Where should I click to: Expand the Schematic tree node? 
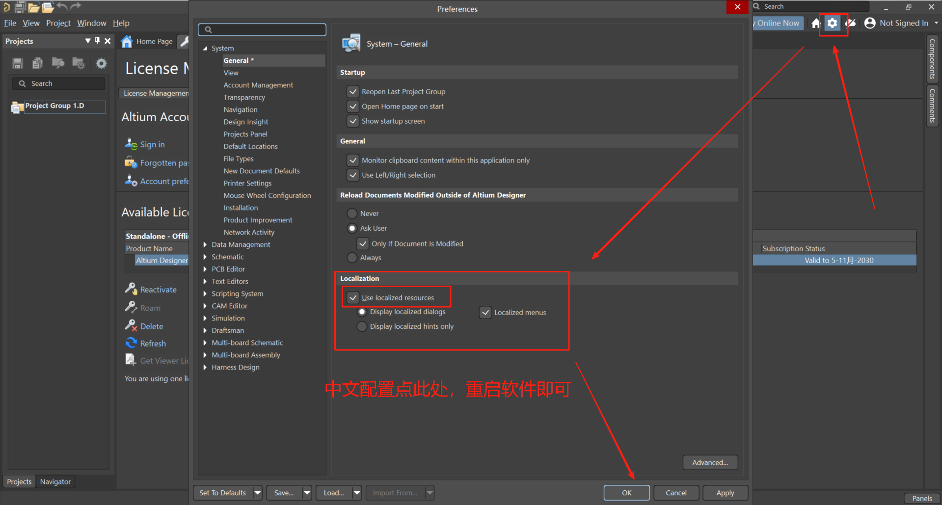tap(205, 257)
